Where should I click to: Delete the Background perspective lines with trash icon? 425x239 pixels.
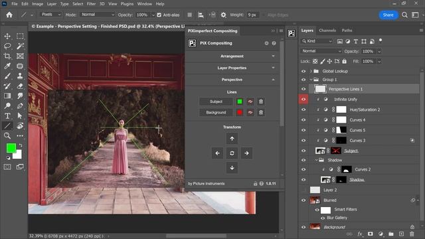click(x=261, y=112)
